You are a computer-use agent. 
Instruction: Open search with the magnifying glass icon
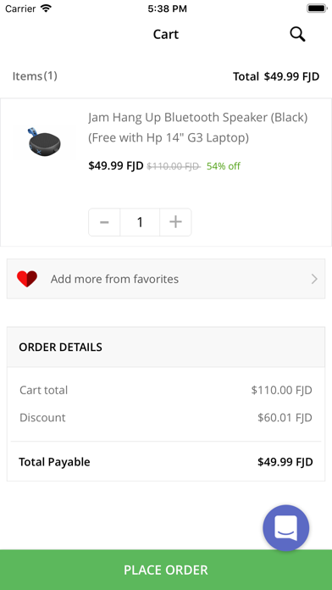(297, 35)
